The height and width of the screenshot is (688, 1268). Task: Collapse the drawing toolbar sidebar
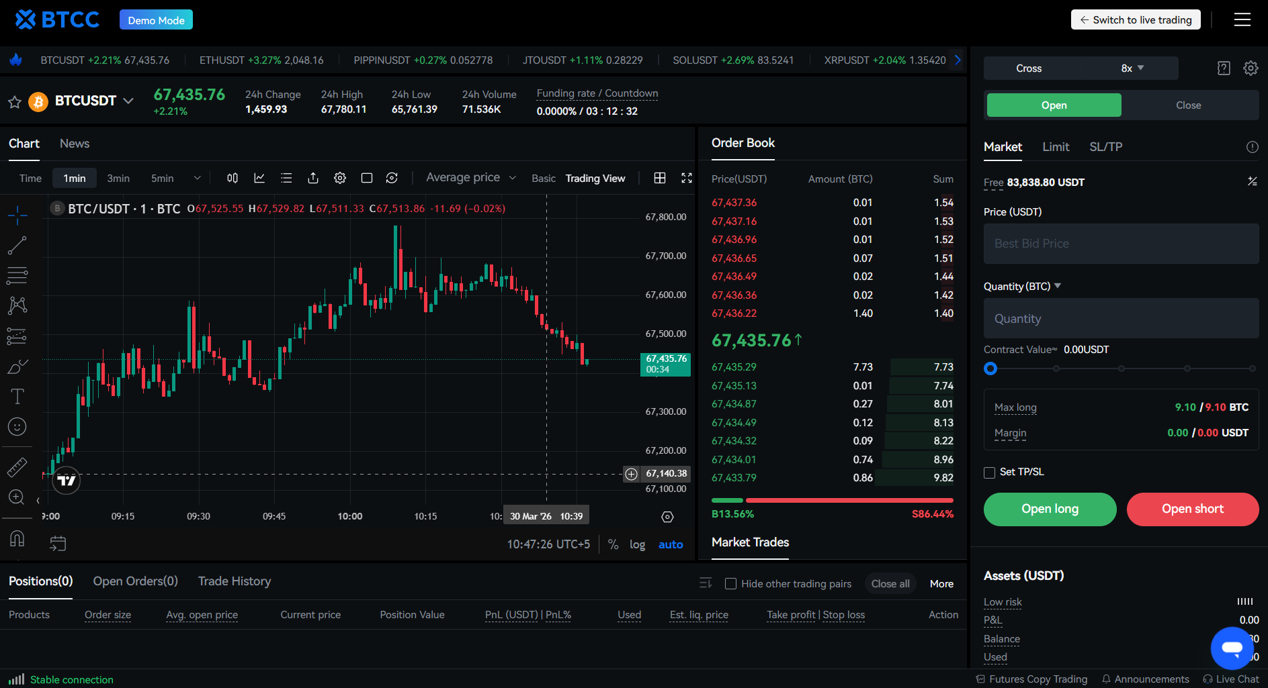(38, 501)
